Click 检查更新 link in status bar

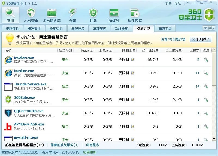point(90,152)
